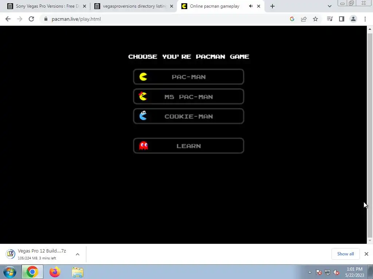Show all downloads
This screenshot has height=279, width=373.
pyautogui.click(x=345, y=254)
